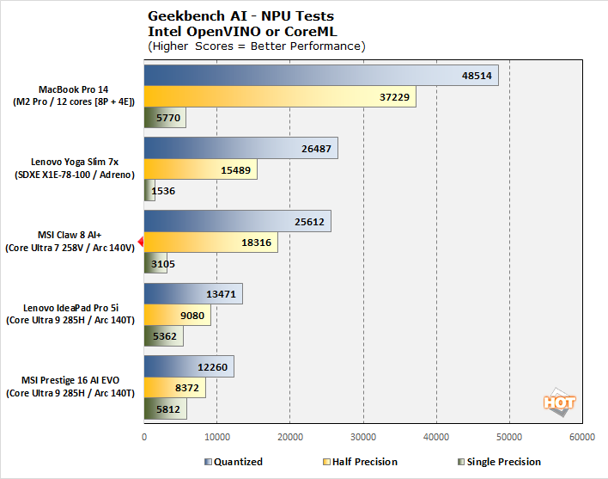Viewport: 608px width, 479px height.
Task: Click the Single Precision legend swatch
Action: coord(460,462)
